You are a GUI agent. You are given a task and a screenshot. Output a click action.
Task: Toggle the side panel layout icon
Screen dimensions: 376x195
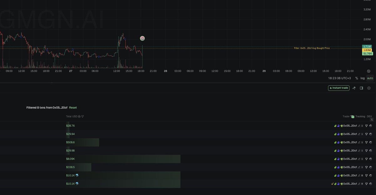[x=361, y=88]
